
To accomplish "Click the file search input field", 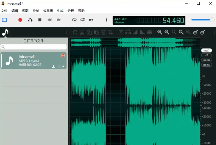I will click(x=34, y=47).
